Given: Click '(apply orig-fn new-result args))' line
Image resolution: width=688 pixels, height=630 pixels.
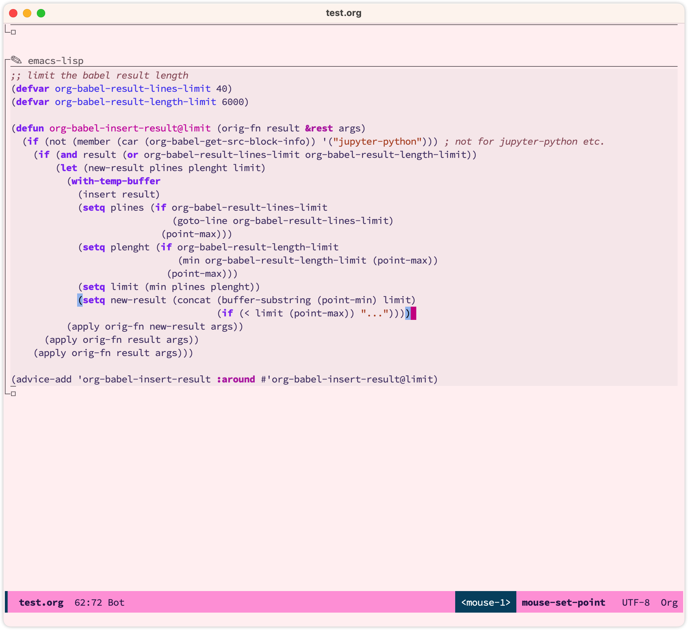Looking at the screenshot, I should tap(155, 326).
